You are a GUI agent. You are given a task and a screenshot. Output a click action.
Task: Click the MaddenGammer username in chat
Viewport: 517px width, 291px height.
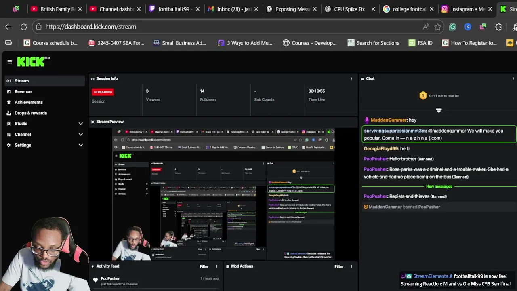pos(389,120)
